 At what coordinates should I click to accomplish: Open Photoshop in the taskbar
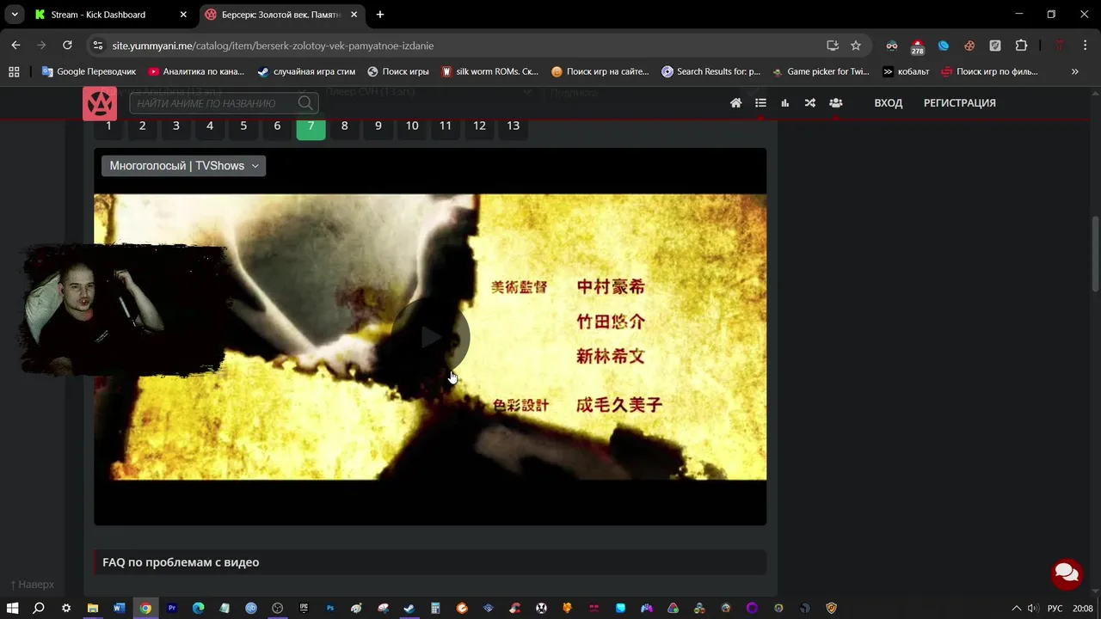coord(330,609)
